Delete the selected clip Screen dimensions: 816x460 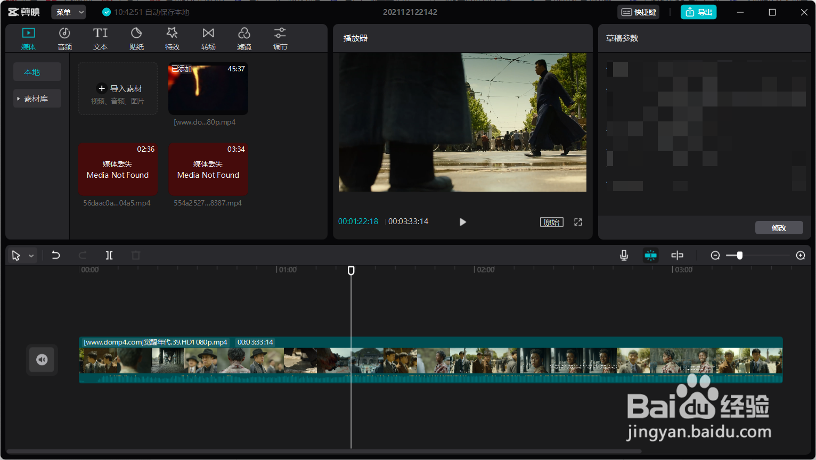tap(136, 256)
